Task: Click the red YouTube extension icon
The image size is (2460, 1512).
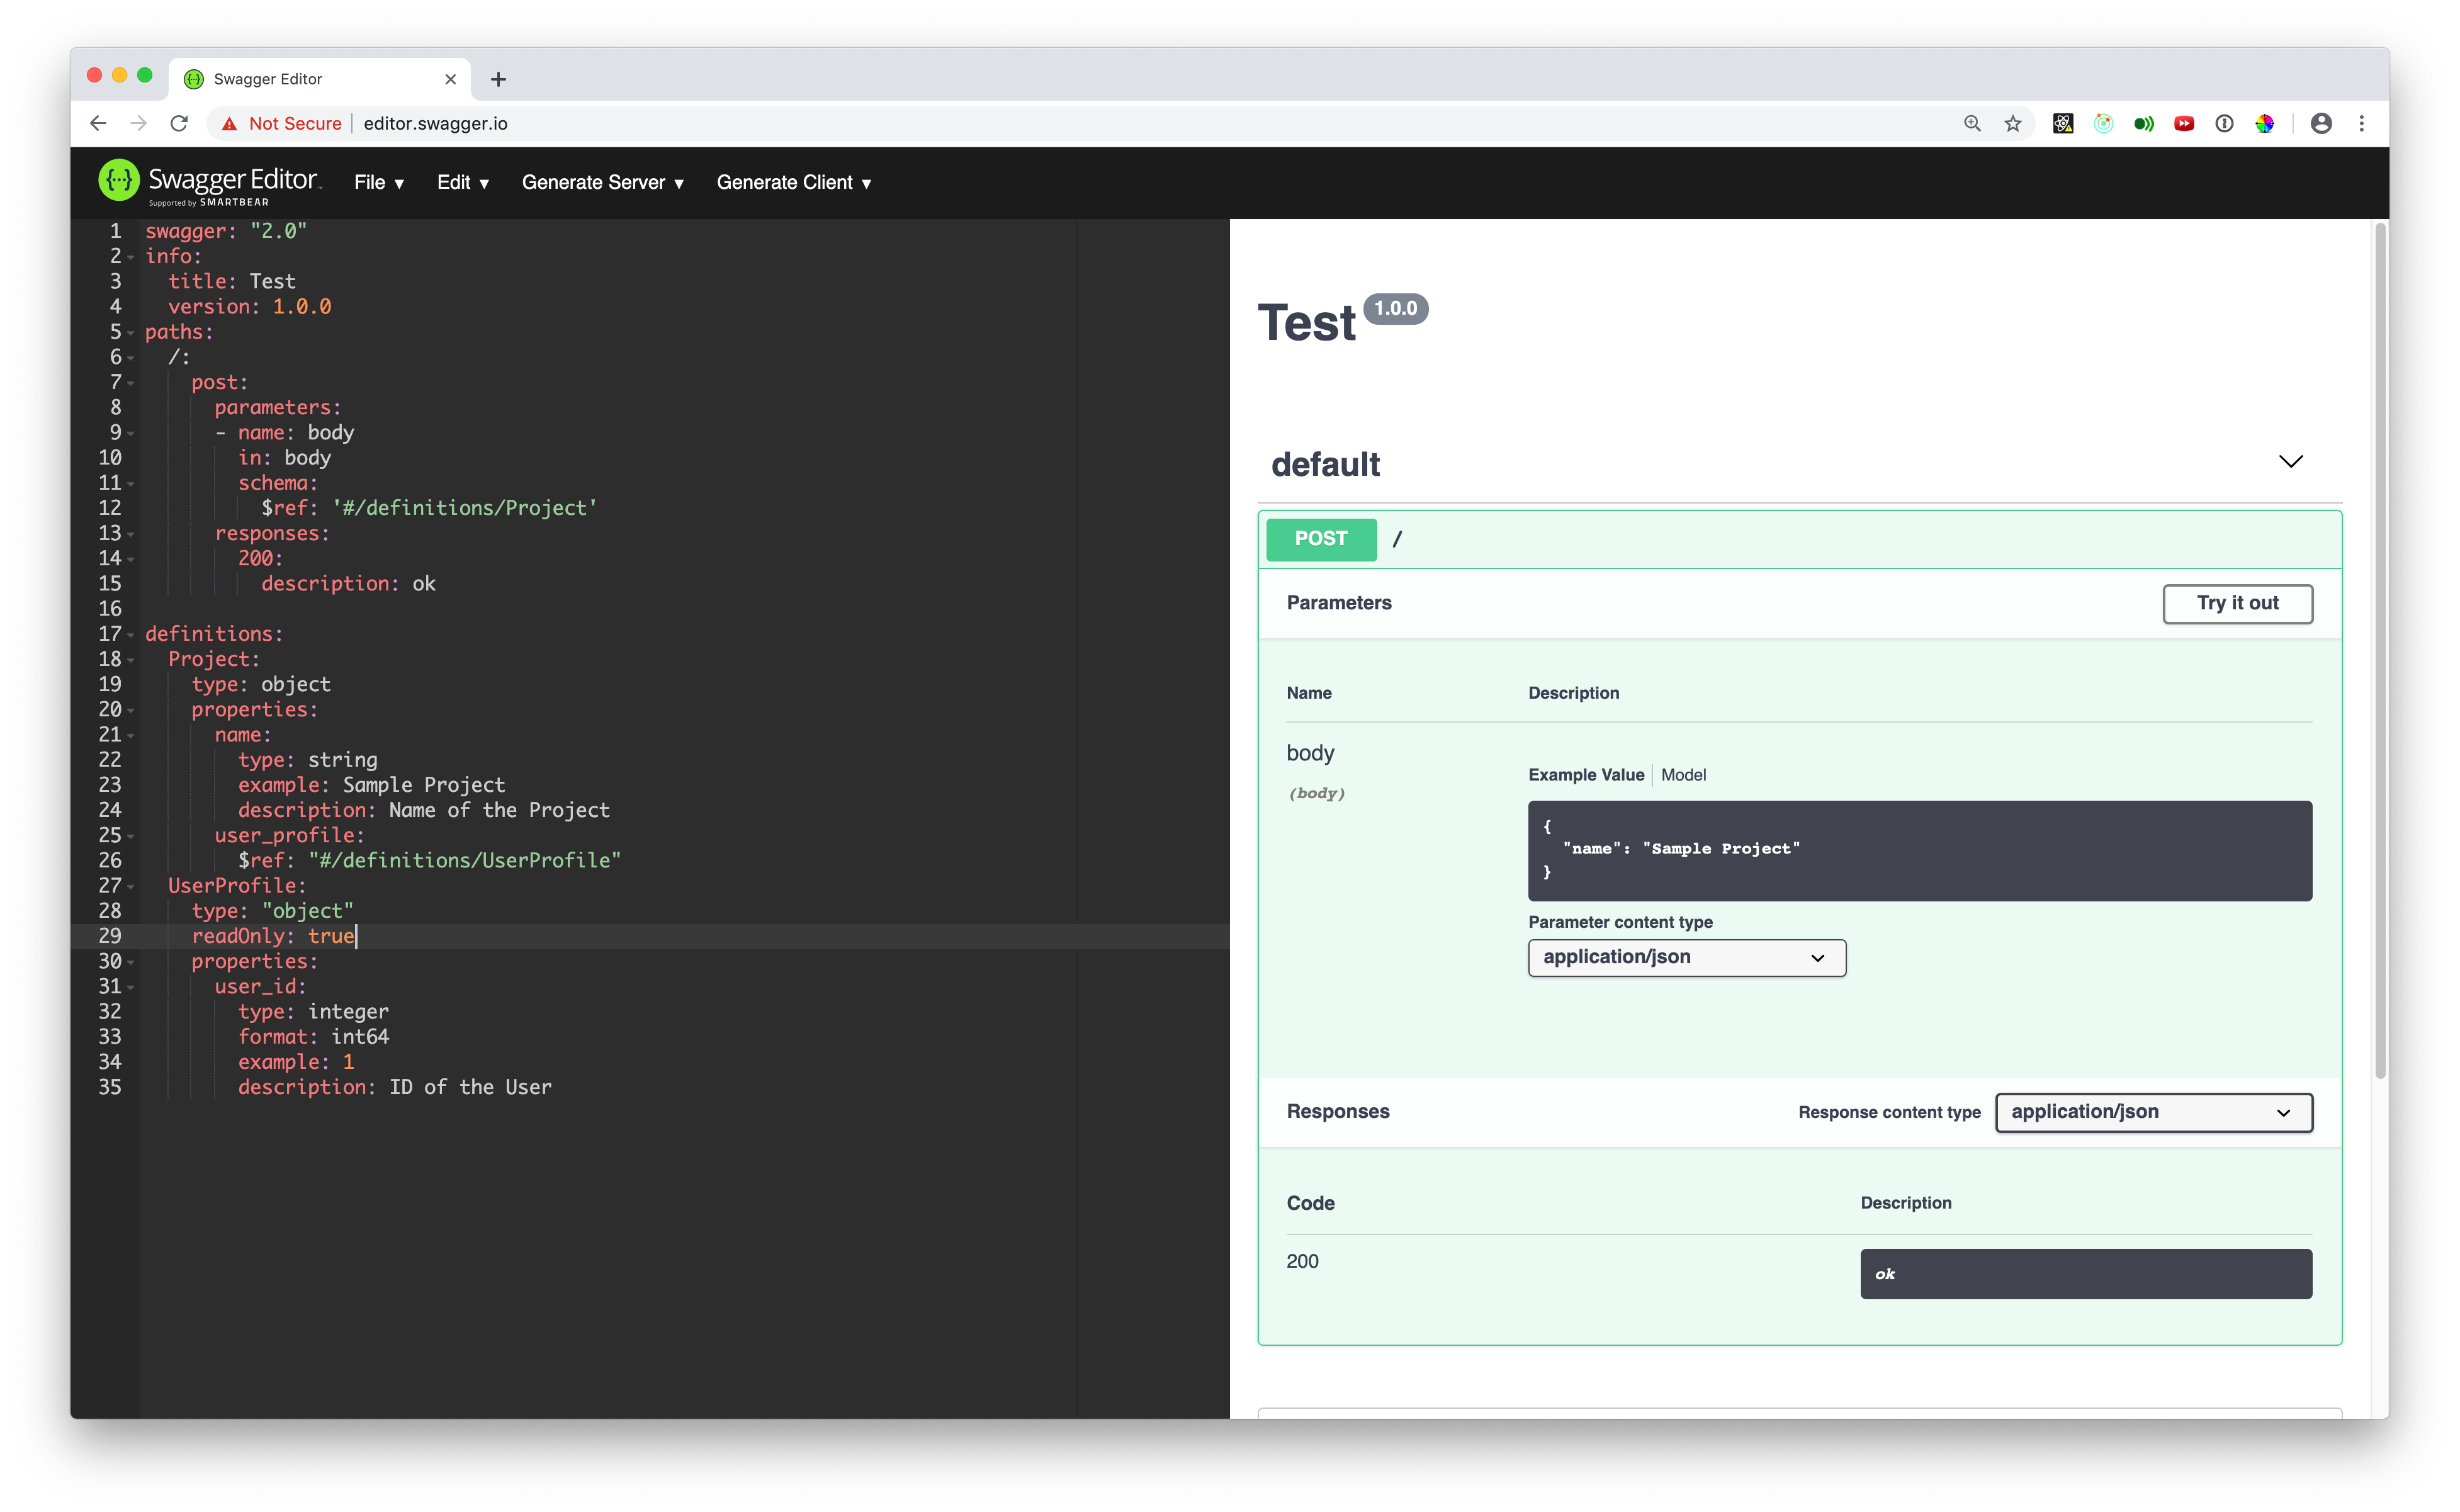Action: tap(2184, 123)
